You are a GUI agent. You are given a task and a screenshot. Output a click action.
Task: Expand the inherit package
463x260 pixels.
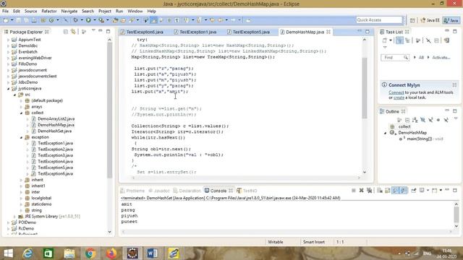[x=21, y=180]
